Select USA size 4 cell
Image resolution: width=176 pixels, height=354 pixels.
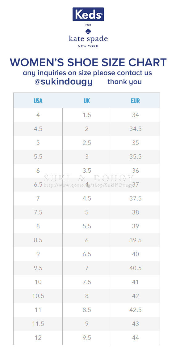pos(38,115)
